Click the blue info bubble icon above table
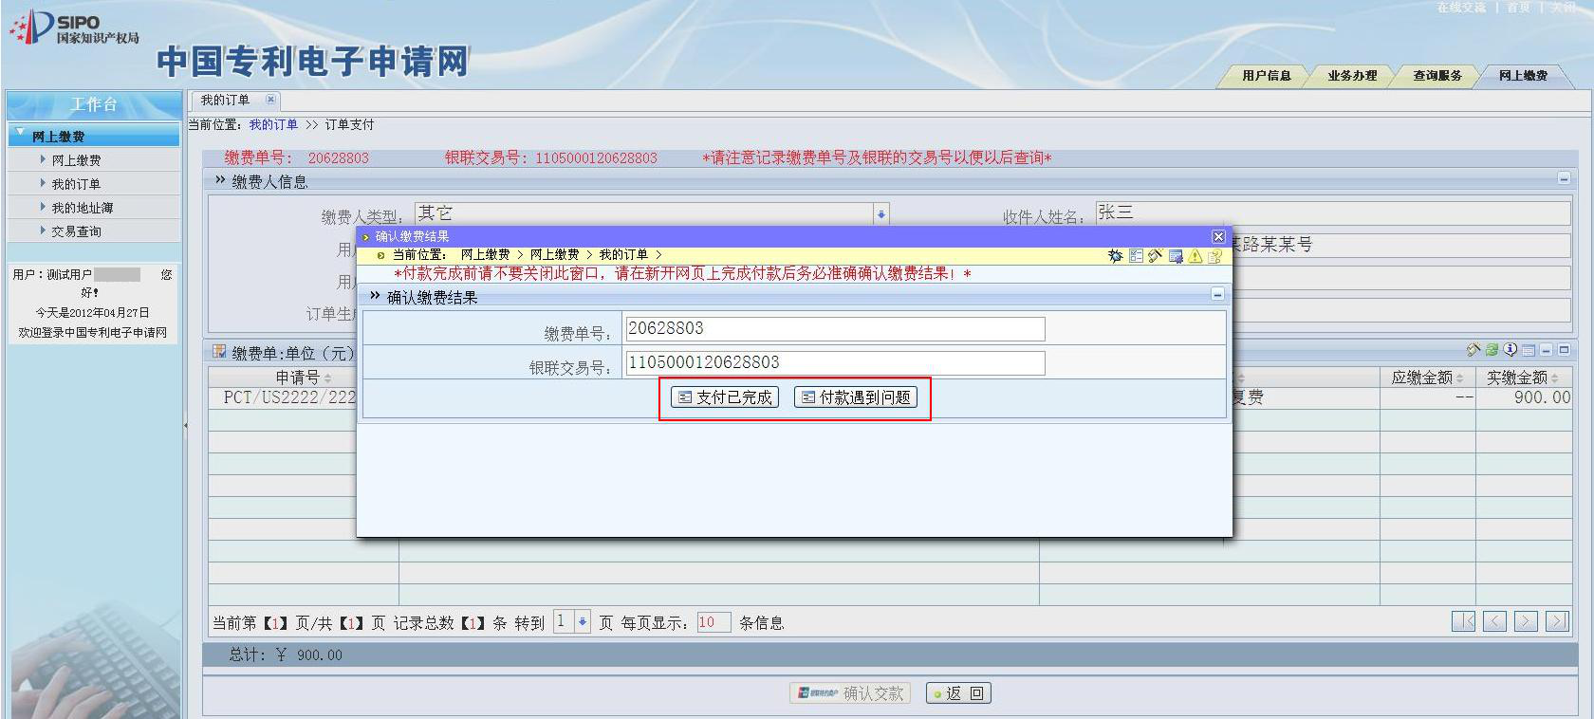Viewport: 1594px width, 719px height. click(x=1511, y=350)
